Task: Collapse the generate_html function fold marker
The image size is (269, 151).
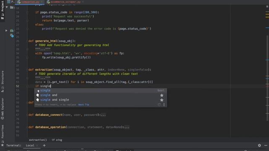Action: pos(27,41)
